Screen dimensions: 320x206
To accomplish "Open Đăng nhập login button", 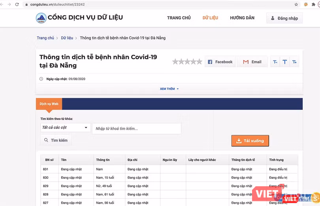I will click(284, 18).
